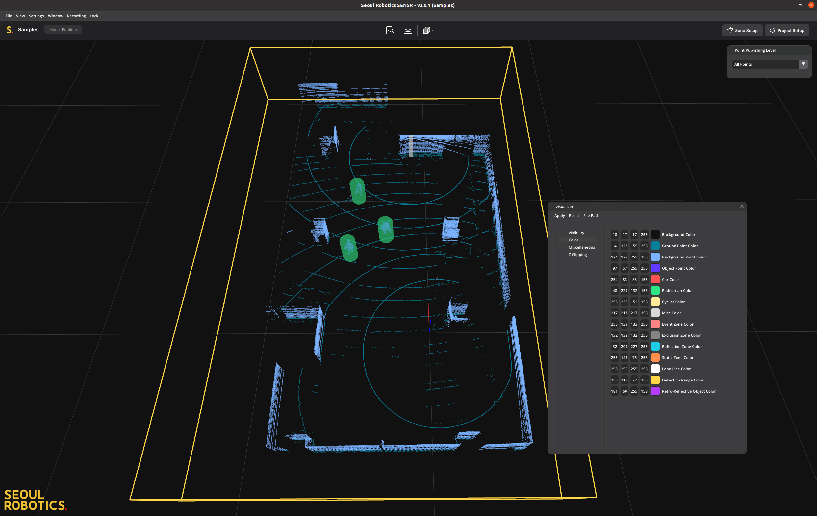Open the Recording menu
This screenshot has height=516, width=817.
pyautogui.click(x=76, y=16)
